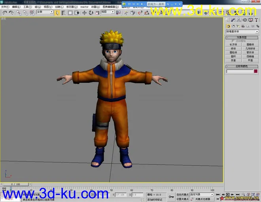
Task: Open the 标准基本体 primitives type dropdown
Action: point(242,32)
